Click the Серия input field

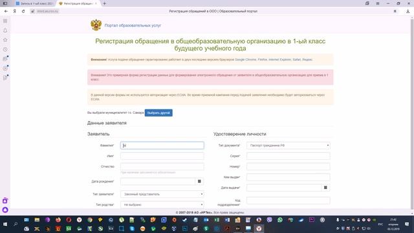288,156
